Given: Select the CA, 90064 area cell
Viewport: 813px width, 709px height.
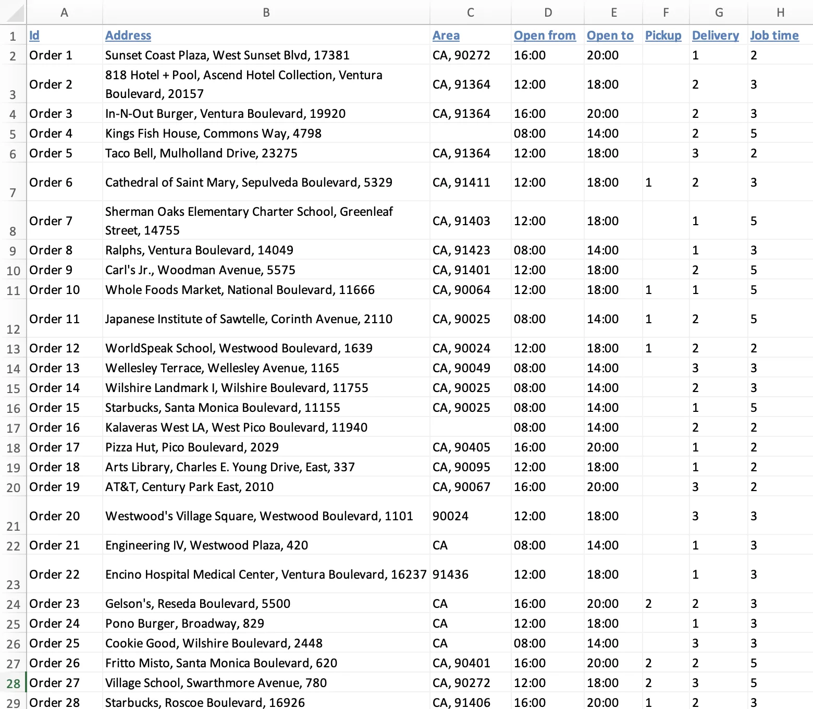Looking at the screenshot, I should coord(470,290).
